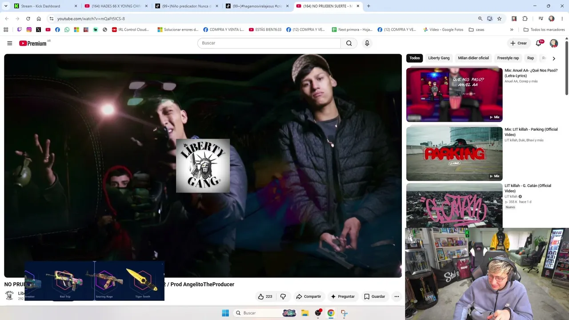The image size is (569, 320).
Task: Save video with the Guardar button
Action: coord(375,296)
